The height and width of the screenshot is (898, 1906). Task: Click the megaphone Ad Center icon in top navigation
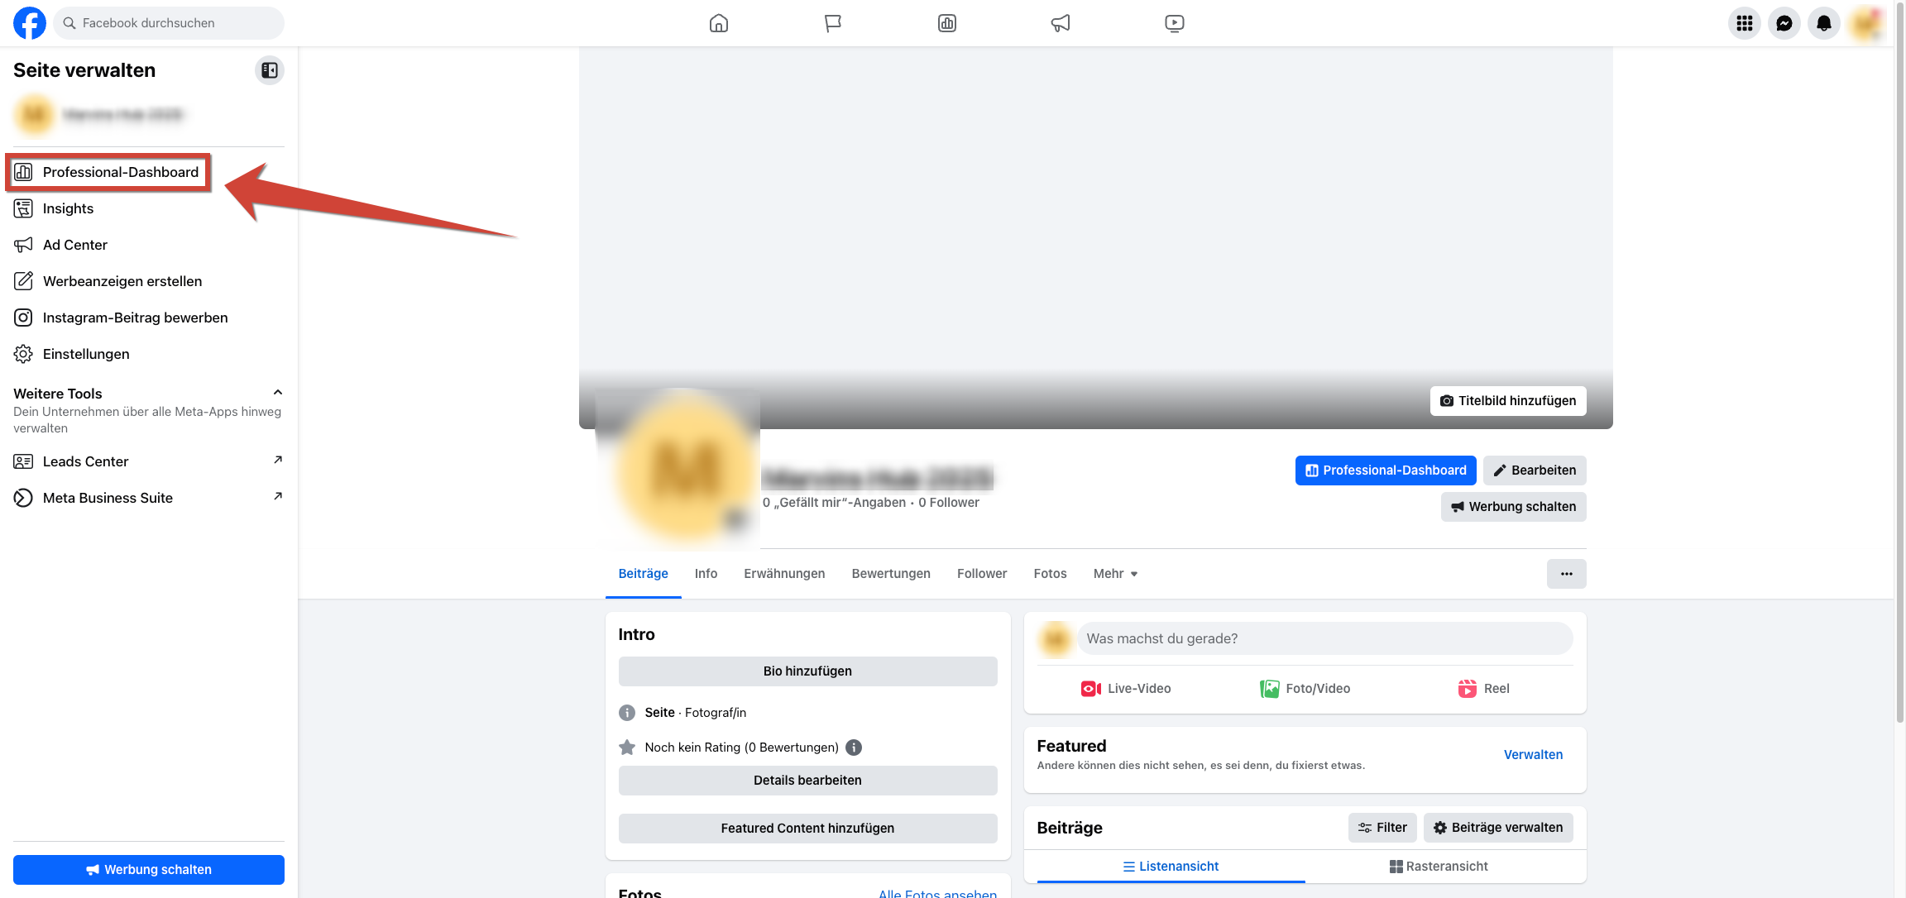[1060, 23]
